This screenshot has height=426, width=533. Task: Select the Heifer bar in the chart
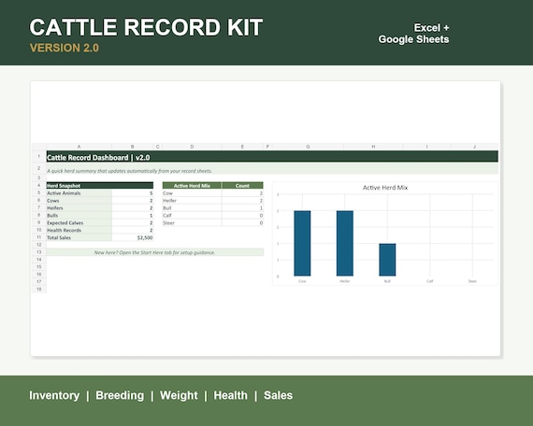(345, 243)
